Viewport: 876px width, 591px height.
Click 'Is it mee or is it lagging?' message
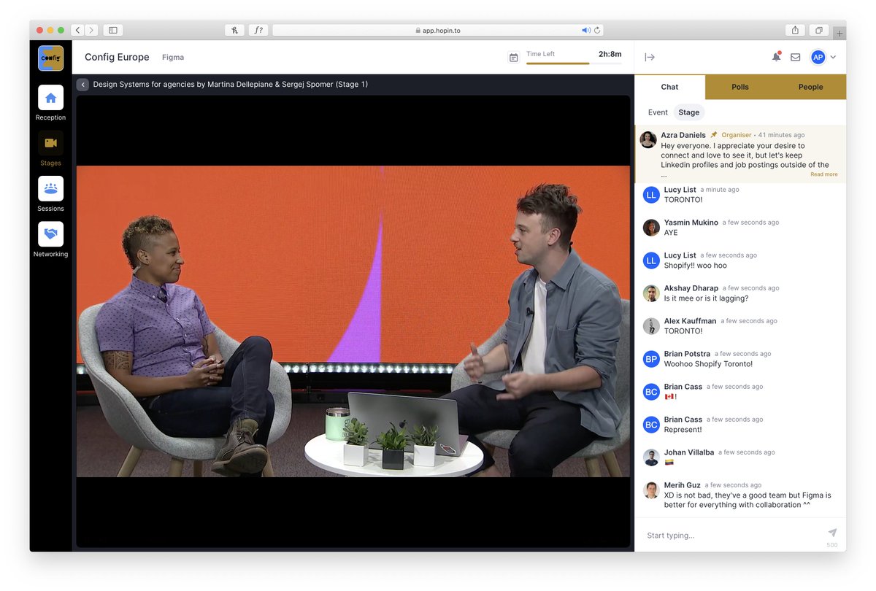706,298
